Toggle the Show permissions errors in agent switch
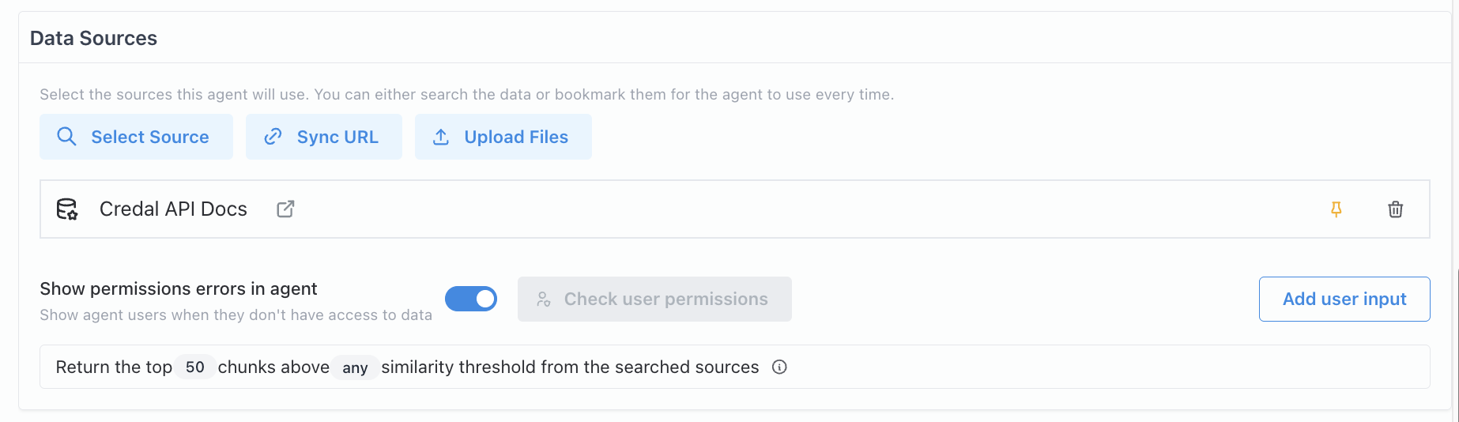The image size is (1459, 422). (471, 299)
